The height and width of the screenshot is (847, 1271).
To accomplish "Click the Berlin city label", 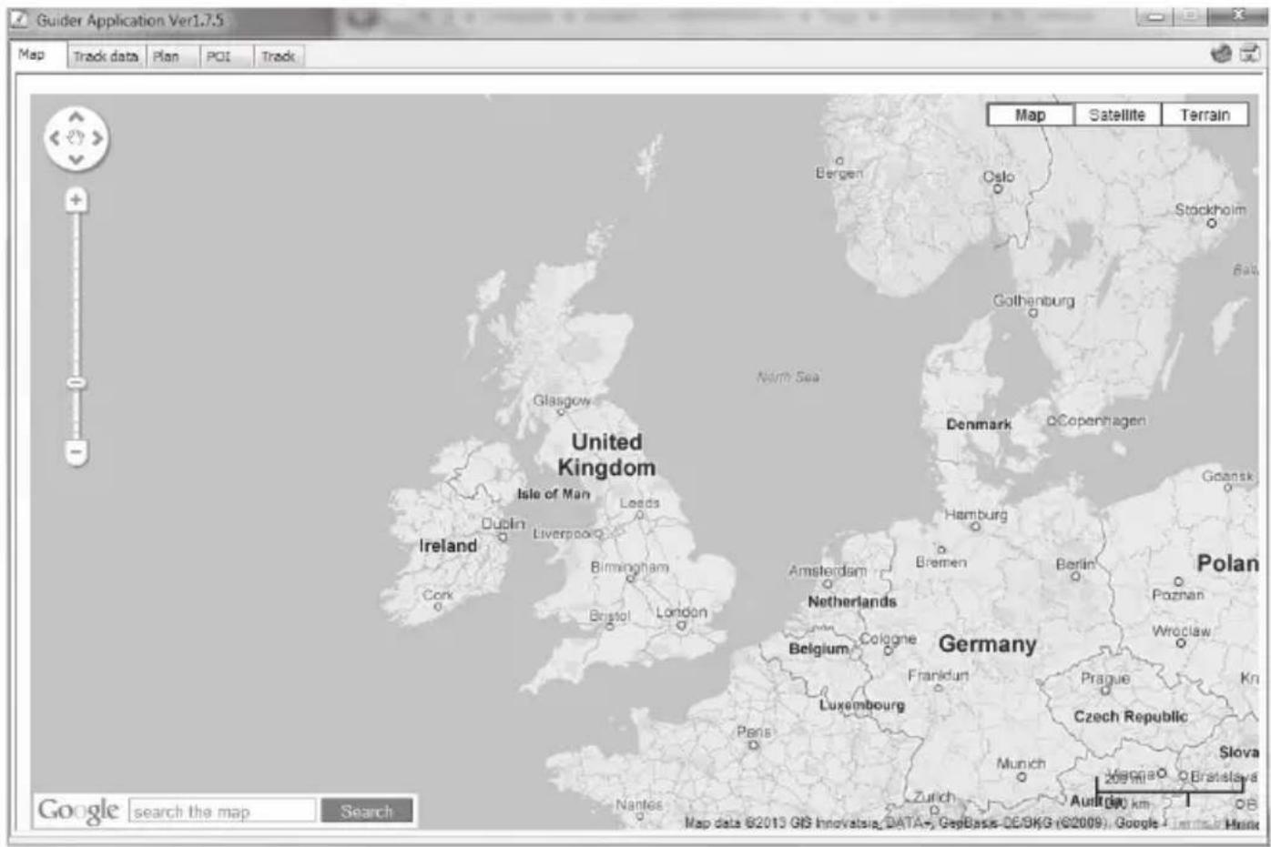I will 1075,565.
